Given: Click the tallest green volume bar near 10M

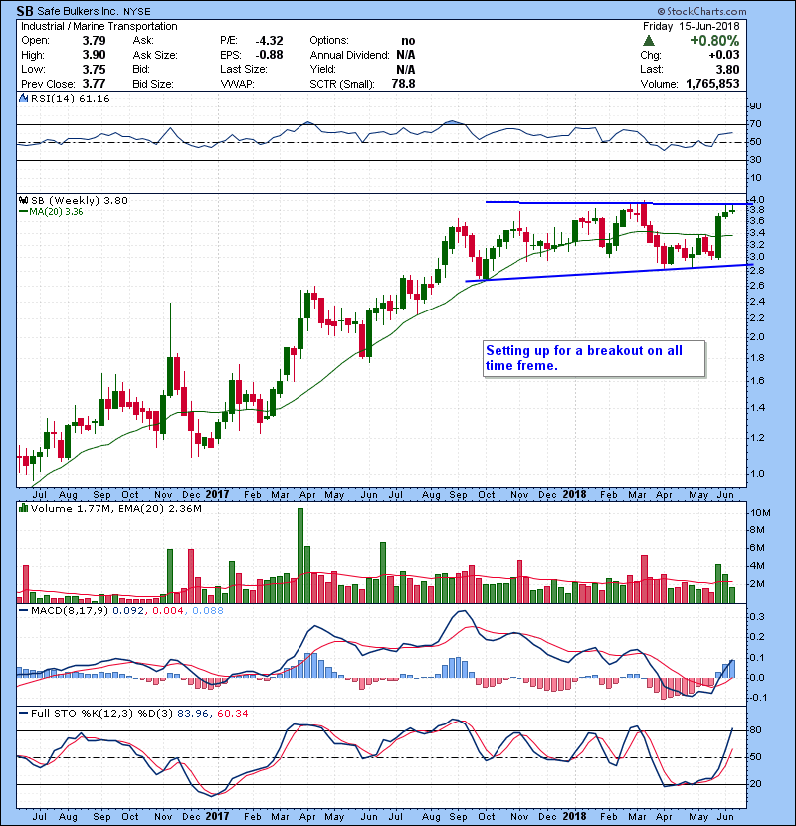Looking at the screenshot, I should pyautogui.click(x=300, y=555).
